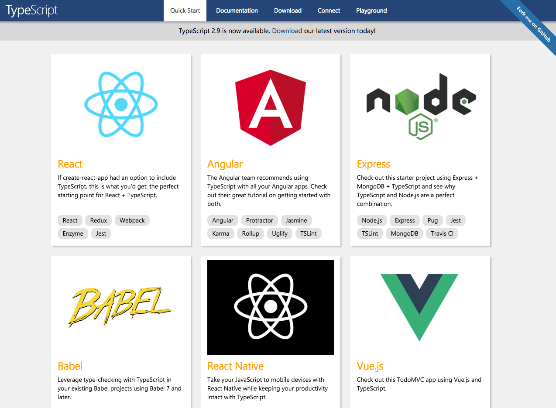The width and height of the screenshot is (556, 408).
Task: Select the Quick Start tab
Action: tap(185, 10)
